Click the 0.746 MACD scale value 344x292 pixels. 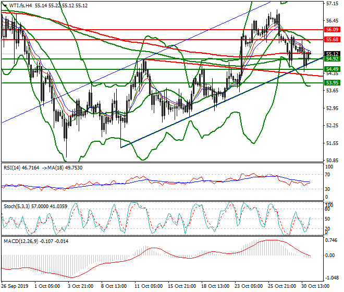point(331,240)
